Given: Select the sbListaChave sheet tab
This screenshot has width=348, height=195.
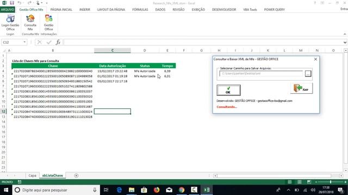Looking at the screenshot, I should click(53, 175).
